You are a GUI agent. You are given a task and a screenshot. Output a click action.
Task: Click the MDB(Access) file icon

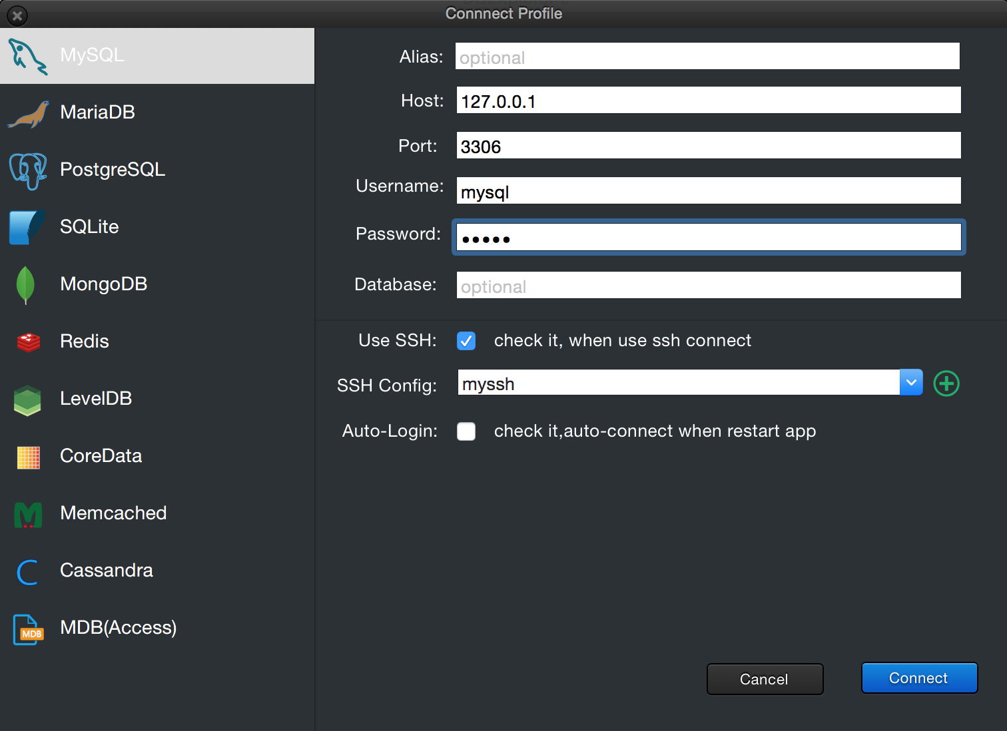[28, 629]
